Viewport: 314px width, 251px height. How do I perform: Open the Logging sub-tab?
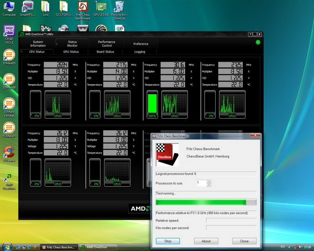pos(140,52)
